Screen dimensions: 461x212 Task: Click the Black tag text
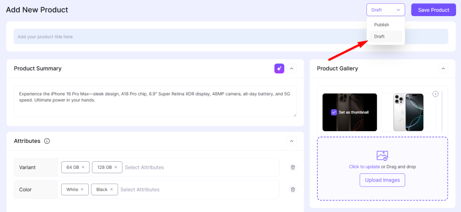pos(102,190)
